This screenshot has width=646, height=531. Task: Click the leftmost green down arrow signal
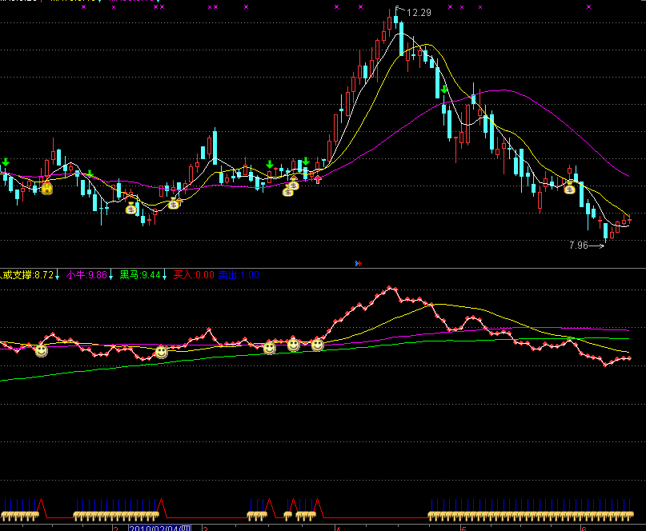pos(6,163)
